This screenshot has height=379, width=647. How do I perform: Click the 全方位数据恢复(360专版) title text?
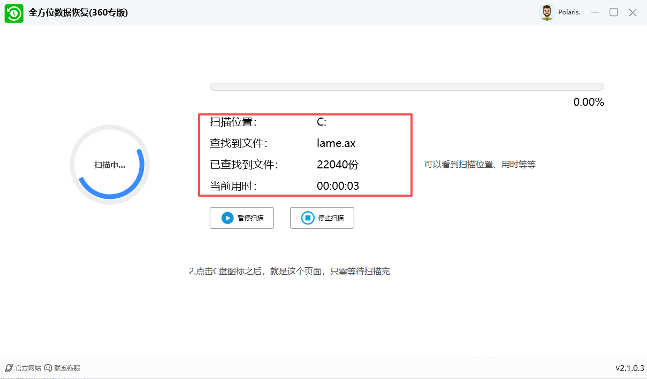pyautogui.click(x=78, y=12)
